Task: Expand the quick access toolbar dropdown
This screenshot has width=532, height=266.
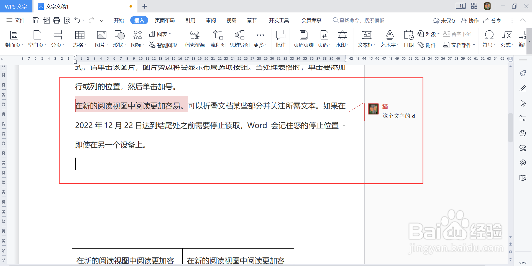Action: click(x=102, y=20)
